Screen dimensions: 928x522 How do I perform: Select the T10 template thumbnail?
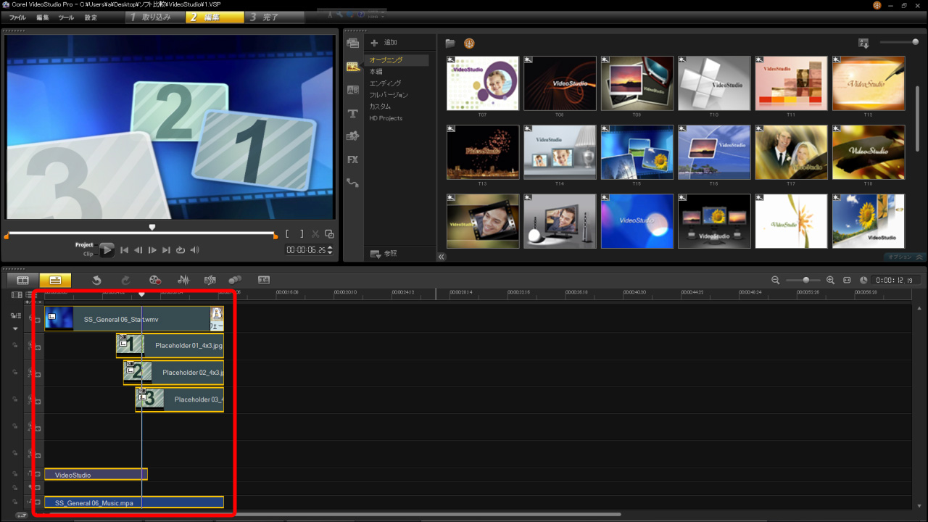coord(713,83)
